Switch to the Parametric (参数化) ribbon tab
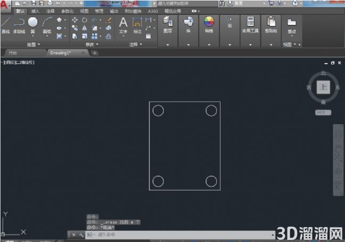The height and width of the screenshot is (242, 345). [68, 11]
